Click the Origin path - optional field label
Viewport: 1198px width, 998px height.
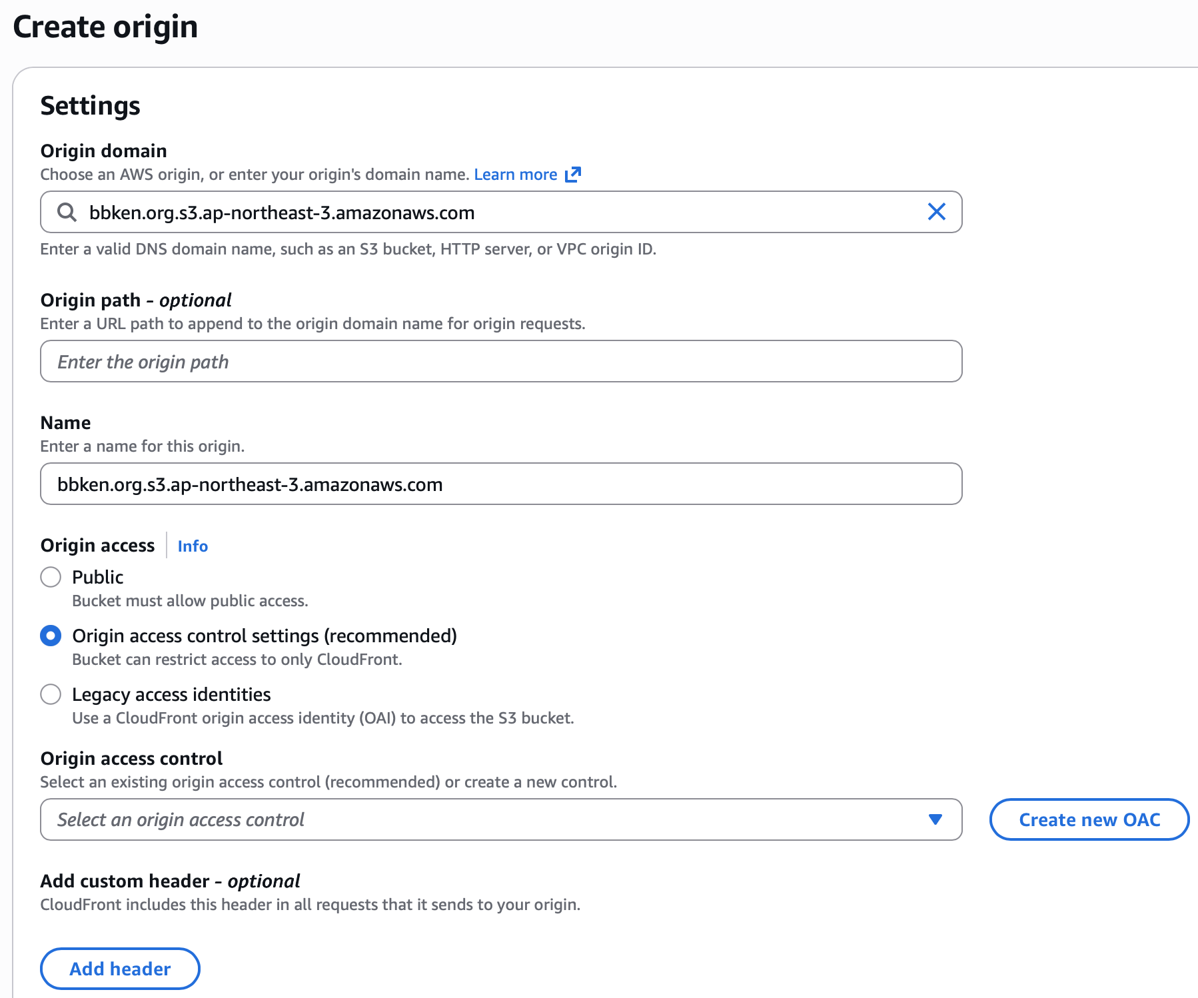coord(136,300)
